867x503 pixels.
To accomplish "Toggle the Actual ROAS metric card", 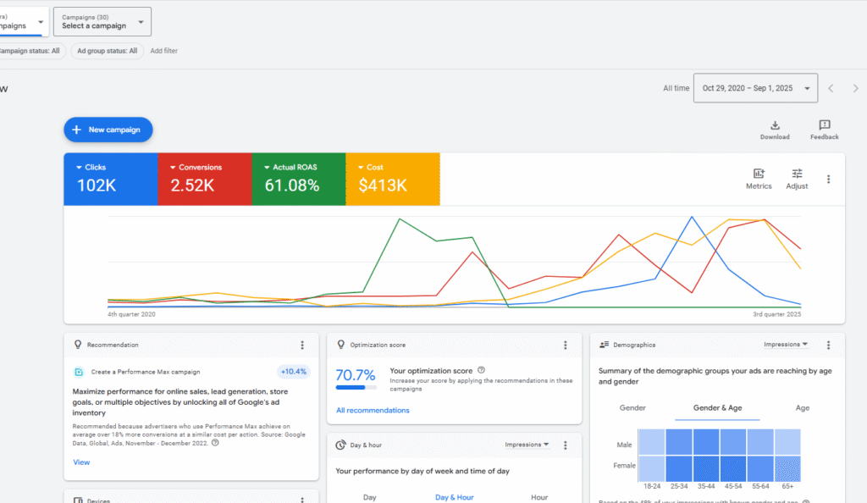I will pos(298,179).
